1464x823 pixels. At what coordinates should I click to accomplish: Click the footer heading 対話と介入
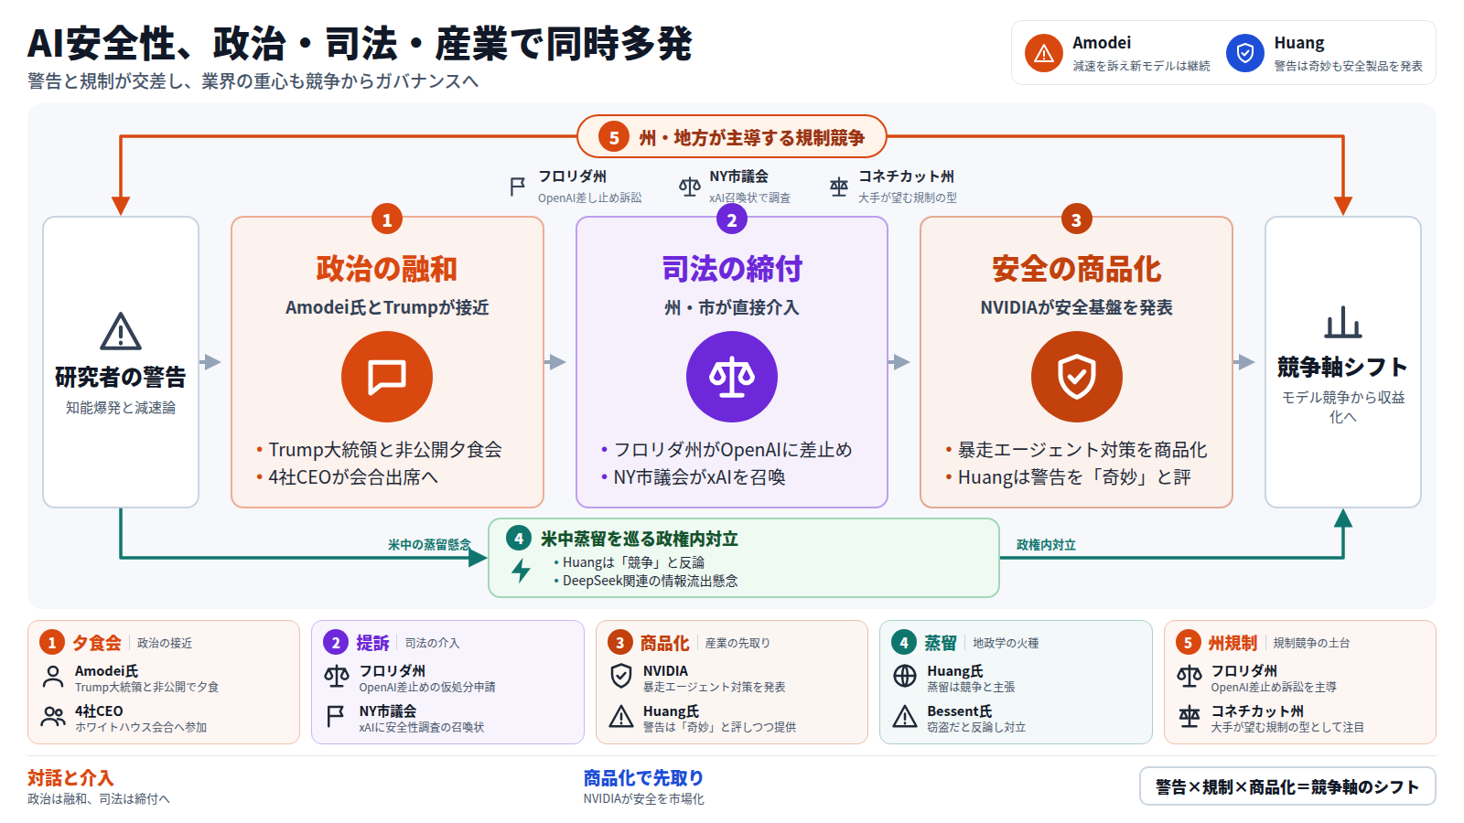click(x=70, y=778)
